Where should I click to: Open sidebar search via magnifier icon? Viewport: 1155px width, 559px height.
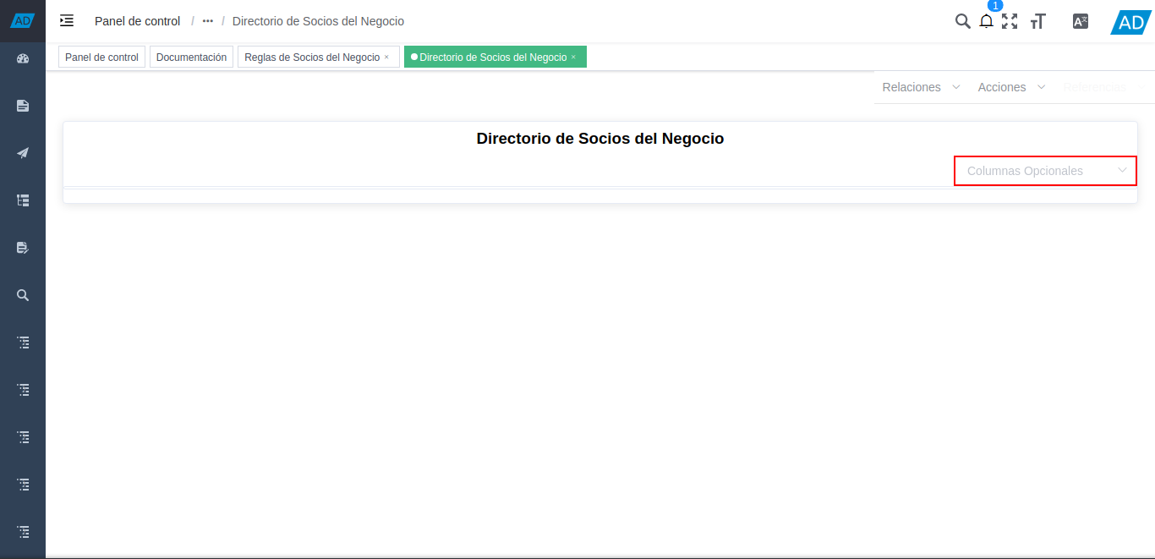(x=23, y=294)
